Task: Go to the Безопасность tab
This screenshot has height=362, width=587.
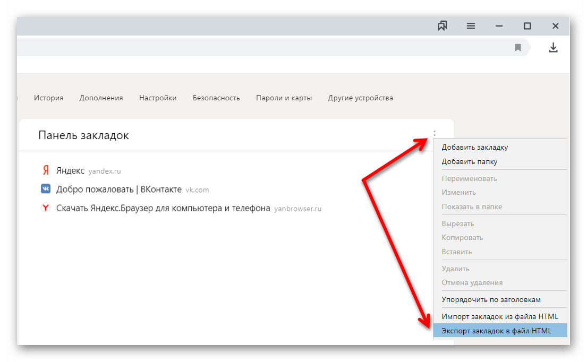Action: click(216, 98)
